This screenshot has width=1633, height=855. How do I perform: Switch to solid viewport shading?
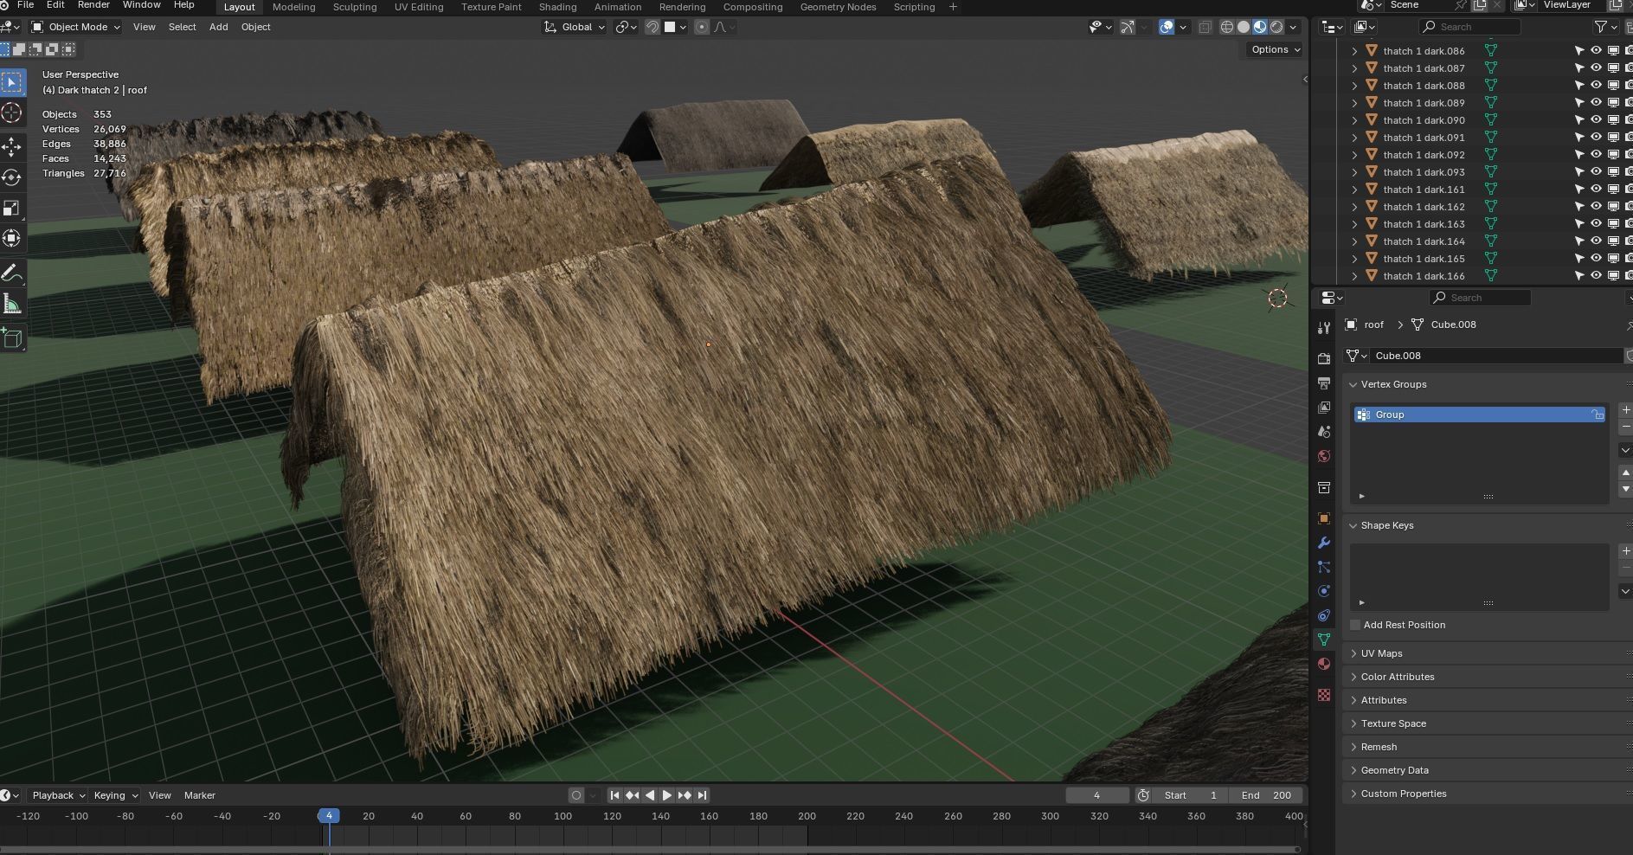(x=1244, y=27)
